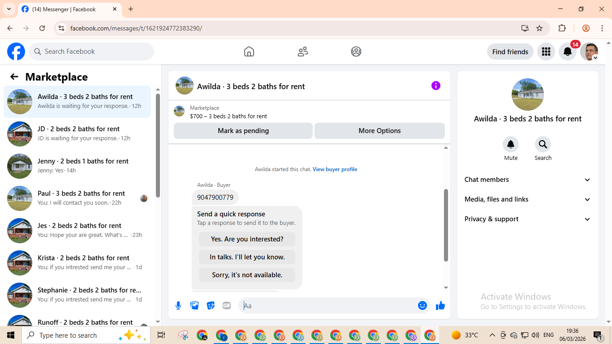This screenshot has height=344, width=612.
Task: Open Windows Start menu
Action: (11, 335)
